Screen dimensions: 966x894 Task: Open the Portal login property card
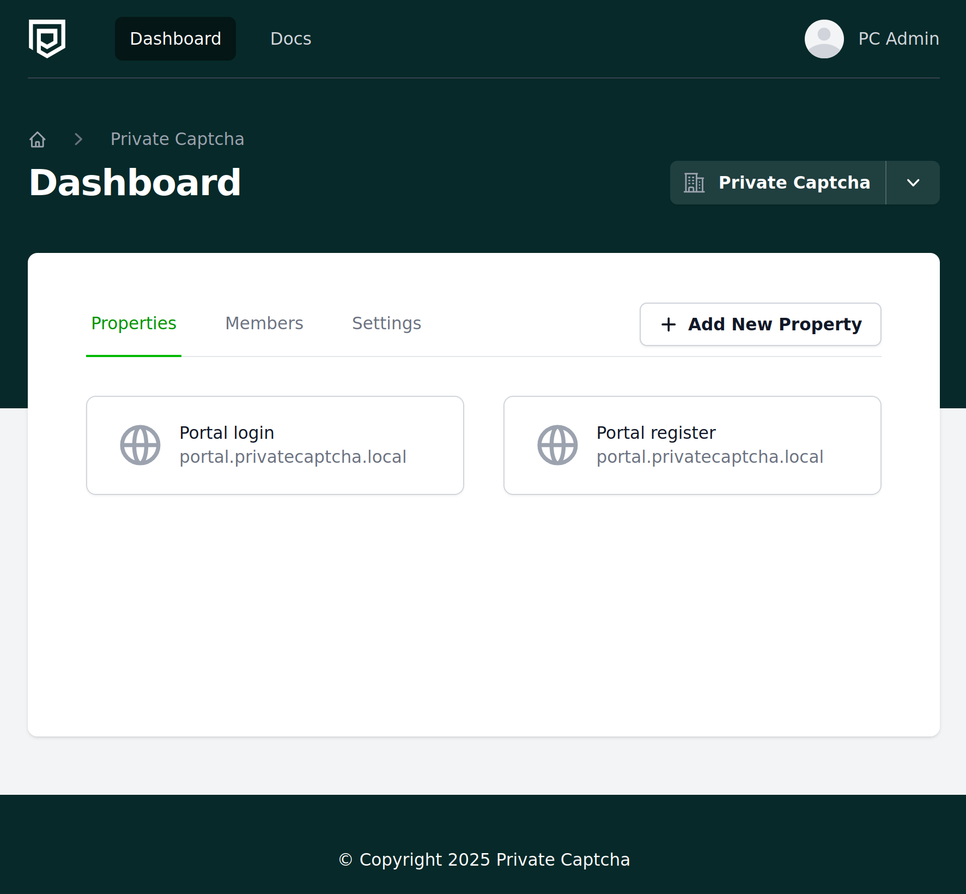[x=275, y=445]
